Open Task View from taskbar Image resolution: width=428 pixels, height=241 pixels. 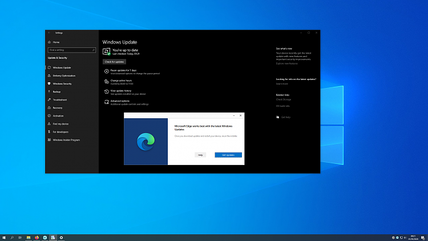tap(20, 238)
